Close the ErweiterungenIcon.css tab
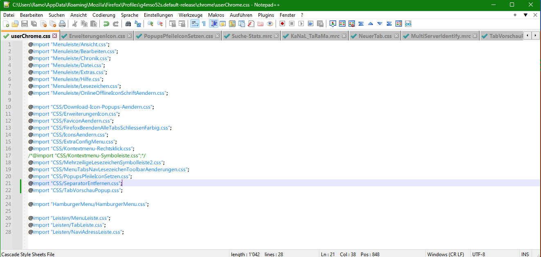The width and height of the screenshot is (541, 257). tap(130, 36)
